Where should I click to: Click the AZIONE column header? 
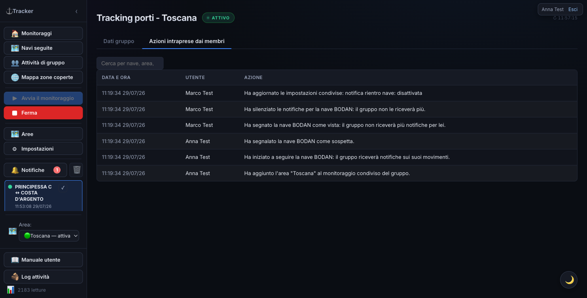253,77
